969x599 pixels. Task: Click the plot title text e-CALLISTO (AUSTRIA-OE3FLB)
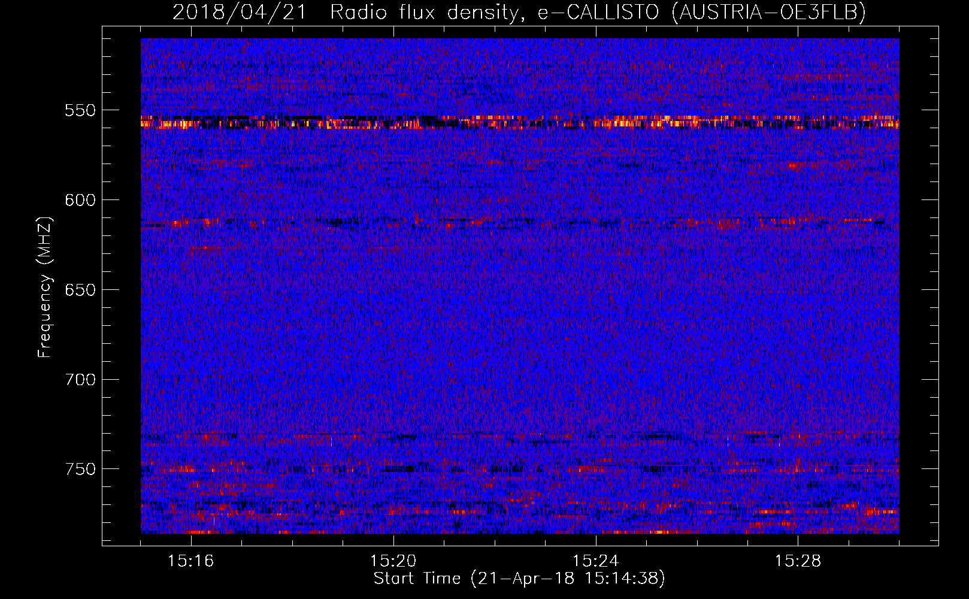pyautogui.click(x=701, y=12)
